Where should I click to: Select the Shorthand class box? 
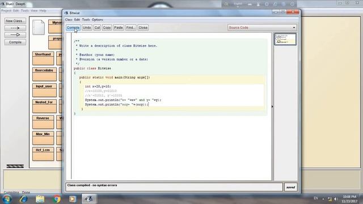pos(43,58)
